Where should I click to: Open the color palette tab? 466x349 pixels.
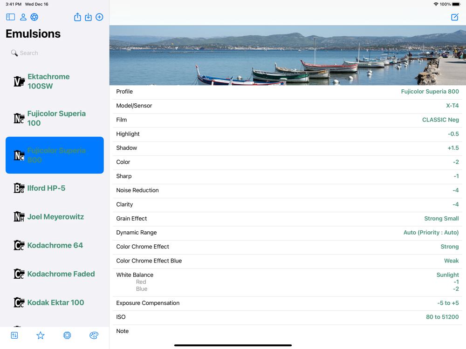coord(94,336)
